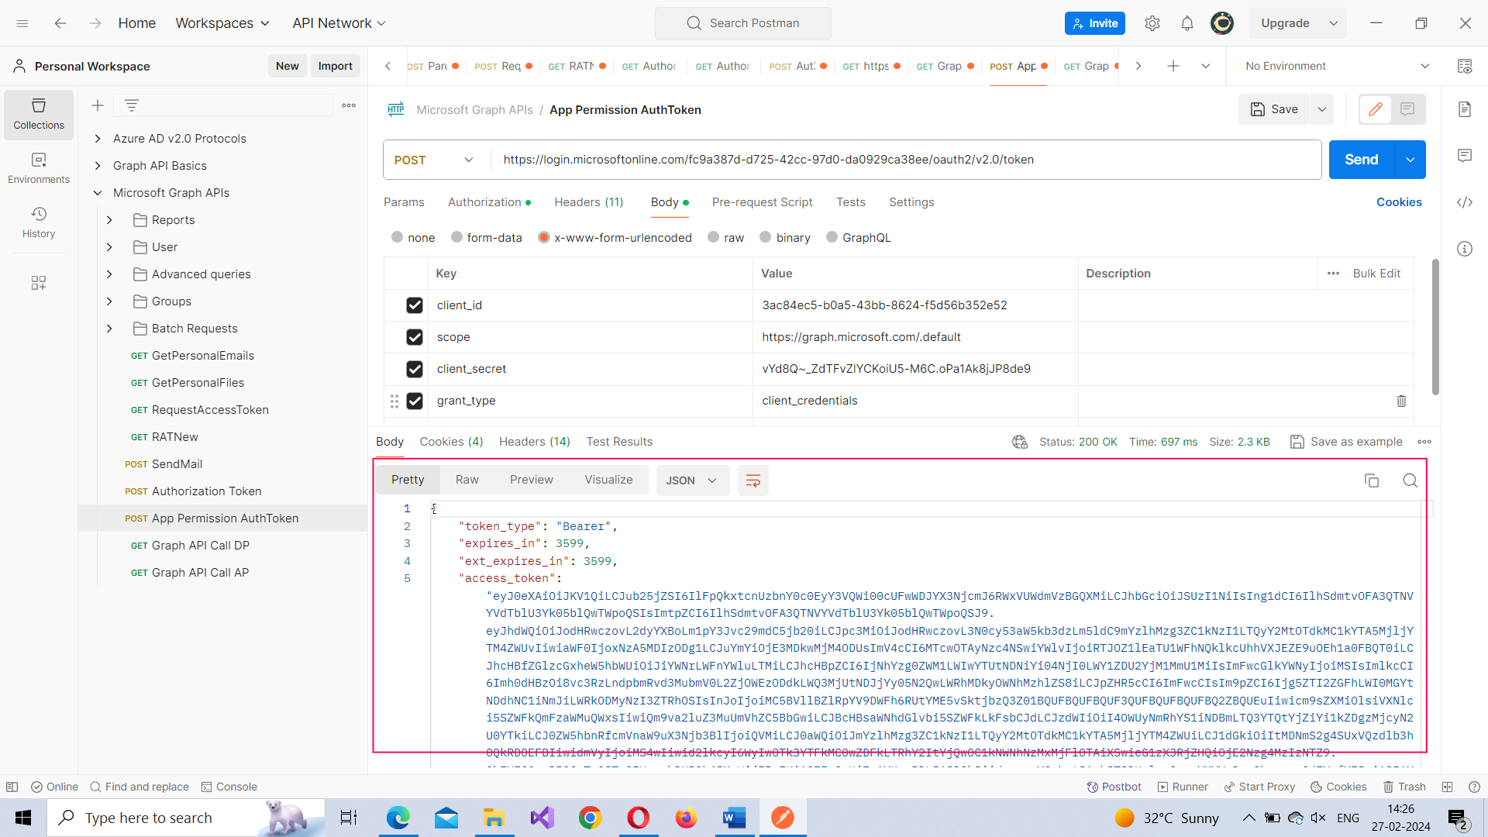Open the code snippet panel icon

click(1465, 202)
